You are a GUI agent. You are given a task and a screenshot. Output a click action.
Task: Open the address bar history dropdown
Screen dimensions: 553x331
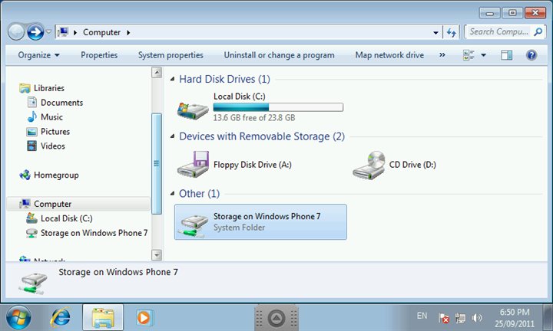(435, 33)
